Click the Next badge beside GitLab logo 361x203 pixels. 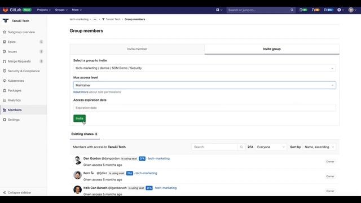point(27,10)
